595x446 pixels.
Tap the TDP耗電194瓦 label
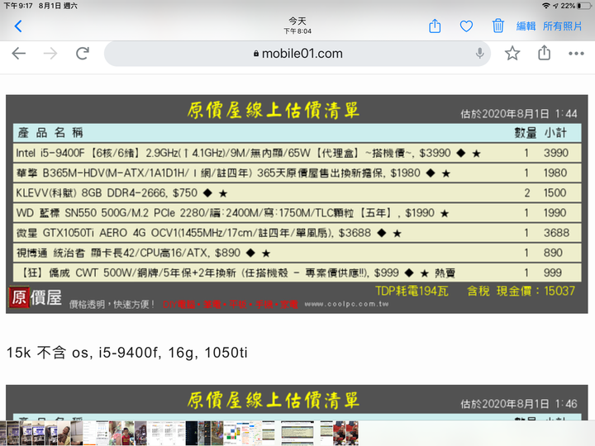pos(412,291)
